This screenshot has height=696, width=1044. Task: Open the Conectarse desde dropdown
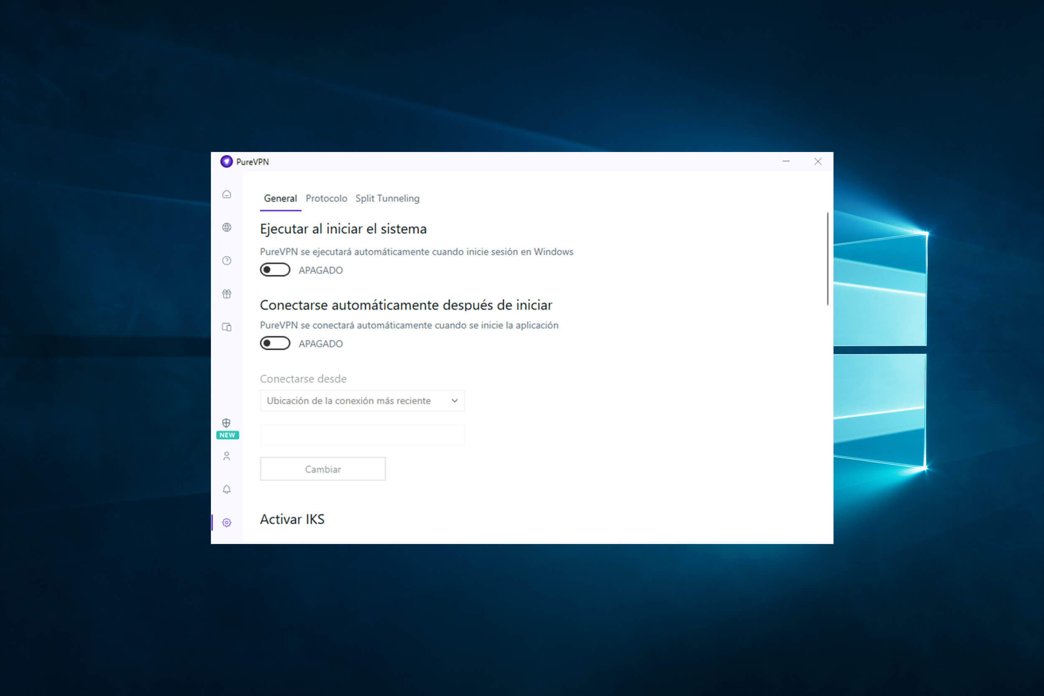point(362,400)
